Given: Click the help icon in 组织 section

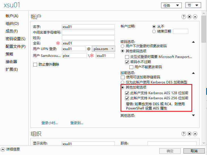Looking at the screenshot, I should (x=184, y=134).
